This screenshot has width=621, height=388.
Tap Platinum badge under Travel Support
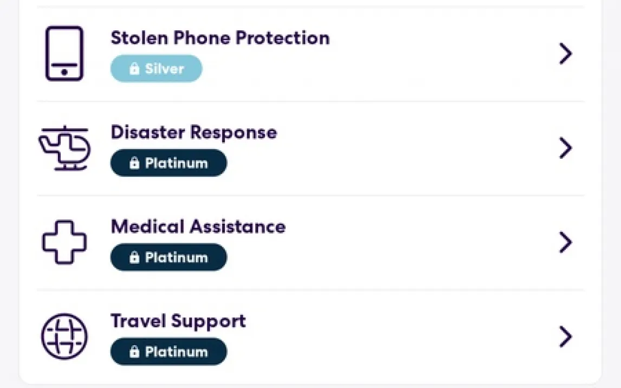click(x=169, y=352)
